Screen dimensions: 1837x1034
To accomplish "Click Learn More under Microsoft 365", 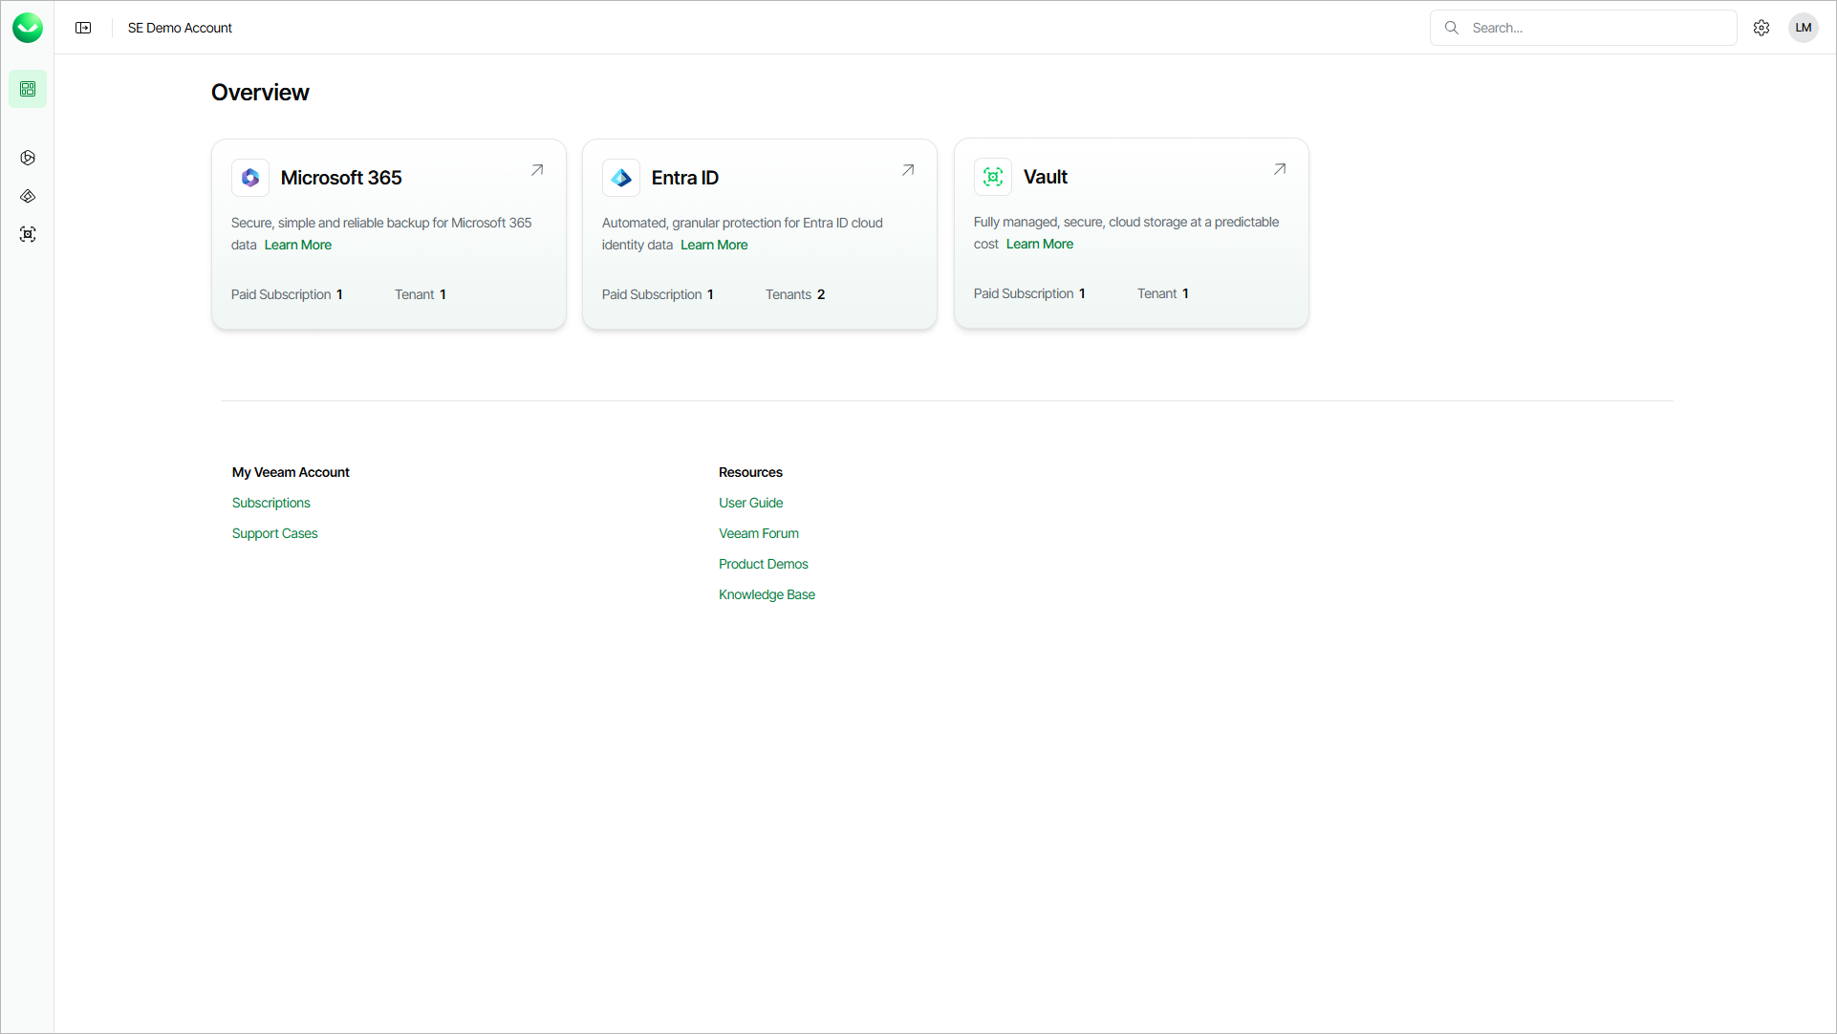I will tap(298, 245).
